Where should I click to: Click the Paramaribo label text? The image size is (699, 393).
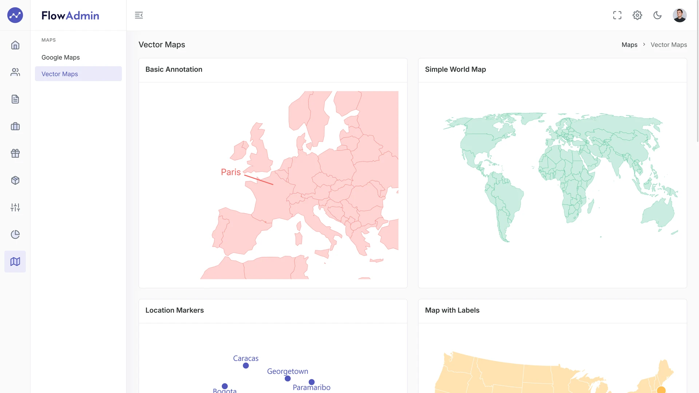[x=312, y=388]
